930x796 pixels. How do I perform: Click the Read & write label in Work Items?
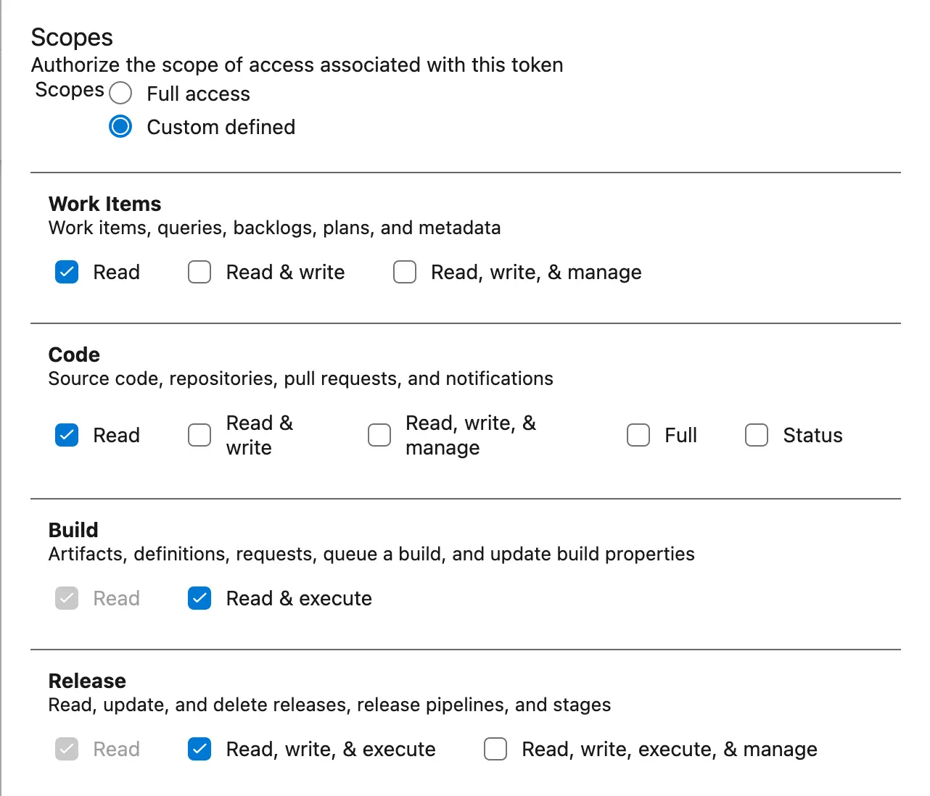(x=285, y=272)
